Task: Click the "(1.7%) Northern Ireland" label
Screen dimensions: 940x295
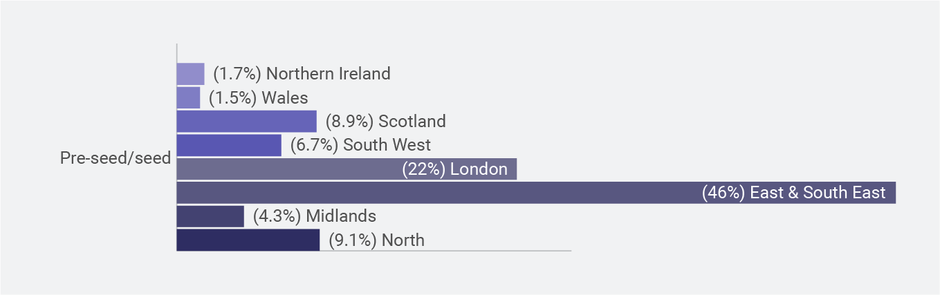Action: [302, 73]
